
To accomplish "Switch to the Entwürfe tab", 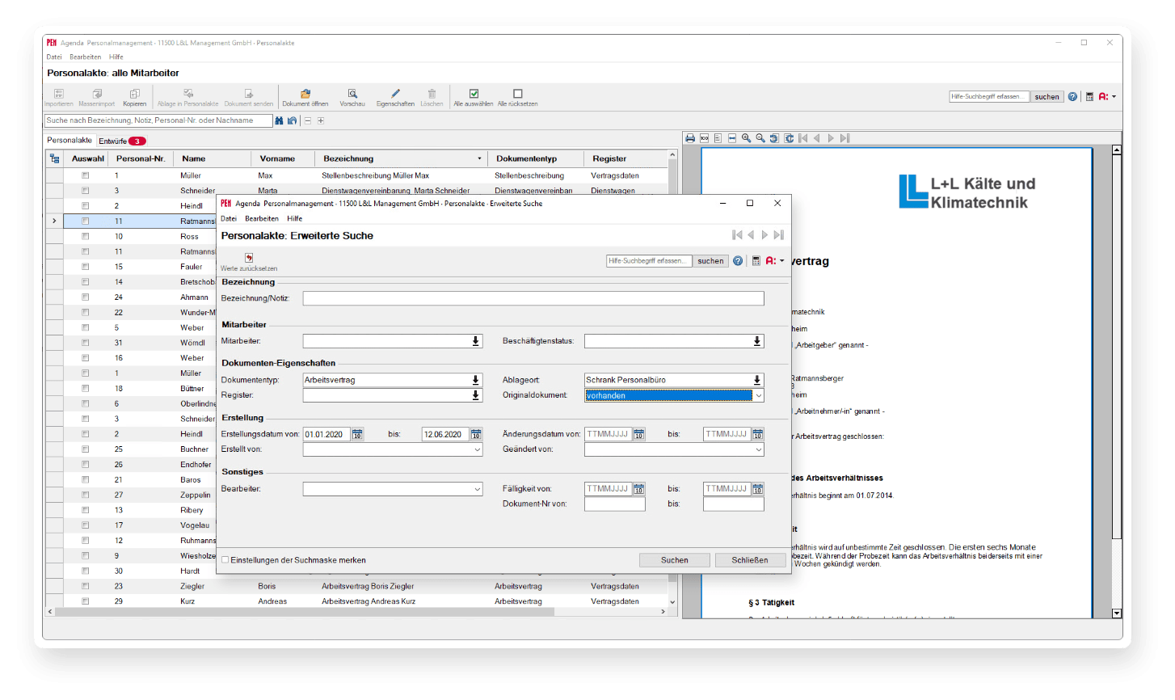I will point(121,141).
